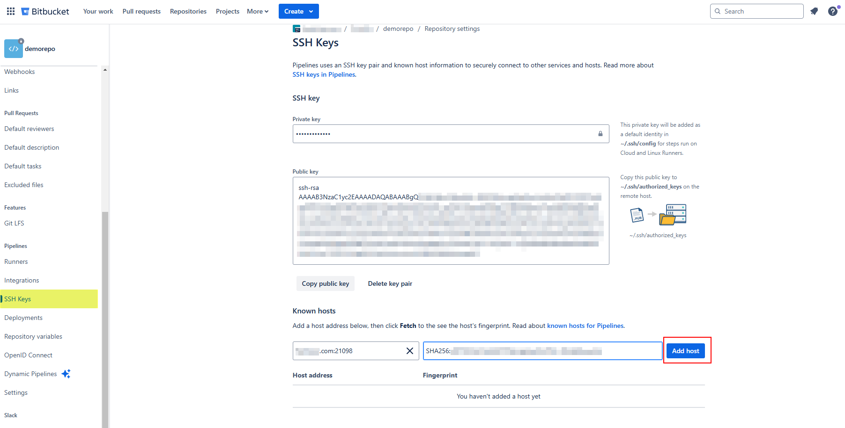Click the SHA256 fingerprint field
The height and width of the screenshot is (428, 845).
point(542,351)
